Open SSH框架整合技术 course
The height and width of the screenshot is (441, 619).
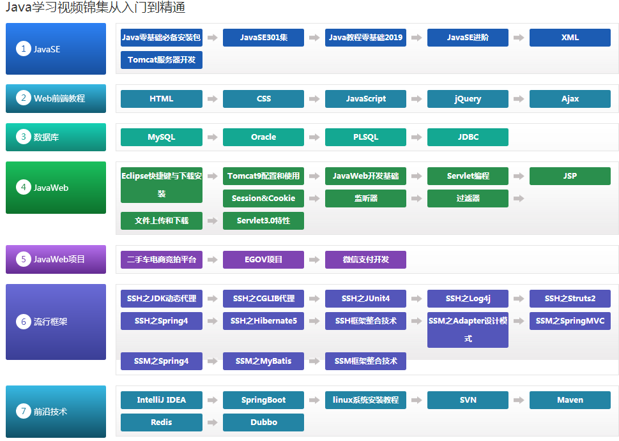[x=365, y=321]
